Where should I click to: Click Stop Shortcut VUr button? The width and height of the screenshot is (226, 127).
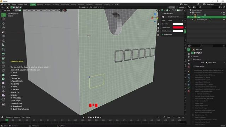pyautogui.click(x=173, y=17)
